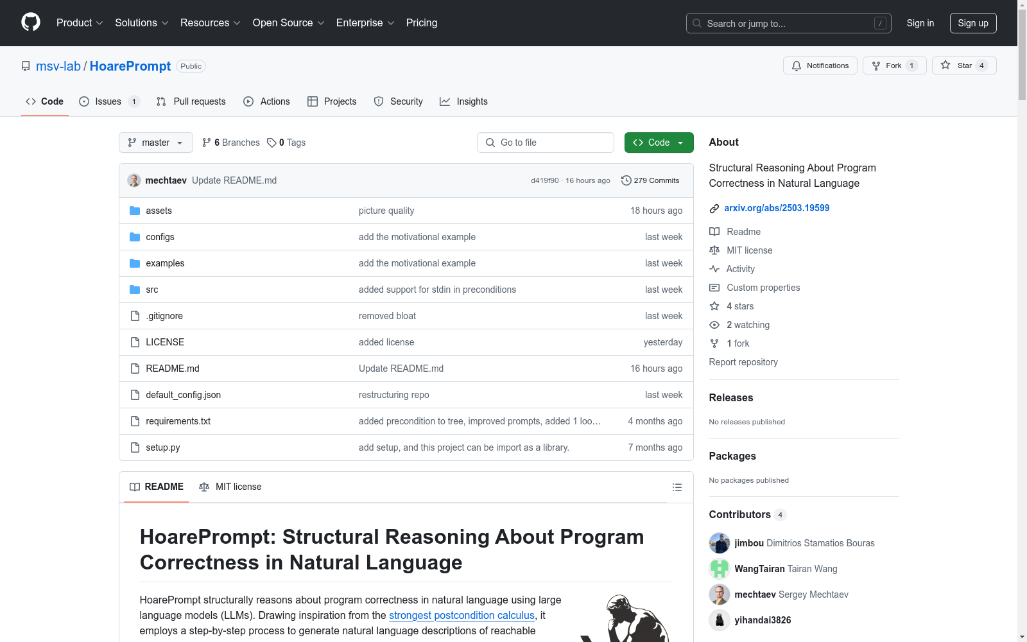Click the Search or jump to field

coord(788,23)
